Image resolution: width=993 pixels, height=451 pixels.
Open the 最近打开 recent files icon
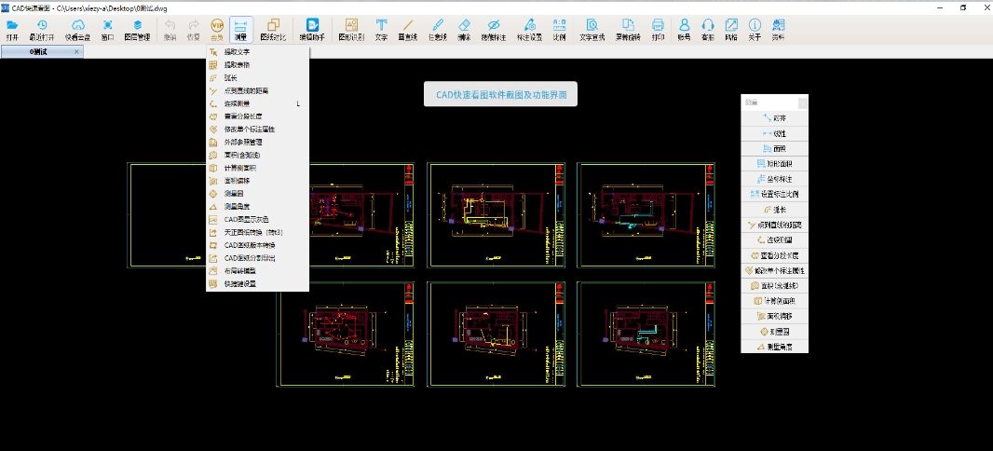(x=42, y=30)
